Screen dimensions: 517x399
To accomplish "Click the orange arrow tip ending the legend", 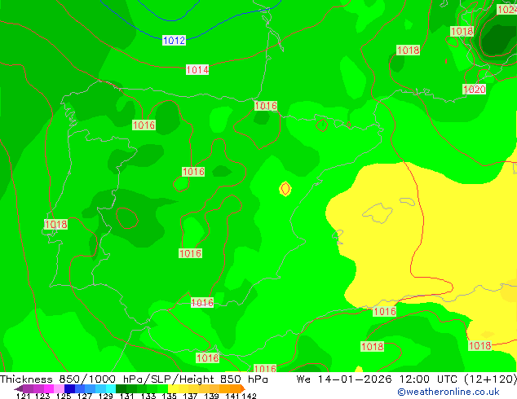I will point(243,388).
